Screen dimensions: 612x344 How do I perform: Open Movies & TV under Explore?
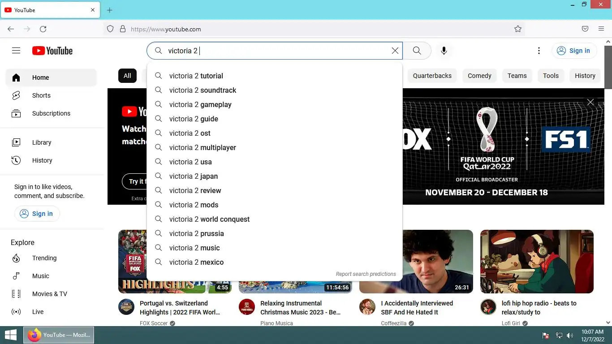[x=51, y=294]
